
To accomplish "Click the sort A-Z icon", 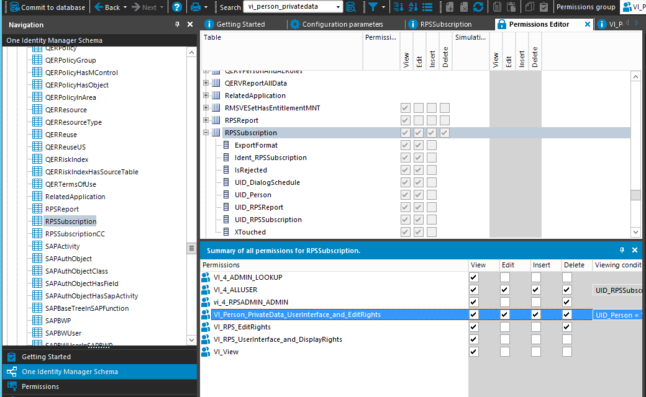I will tap(413, 7).
